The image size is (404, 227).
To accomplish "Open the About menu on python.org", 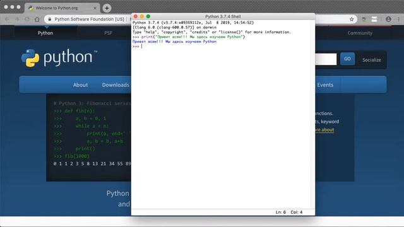I will [x=80, y=84].
